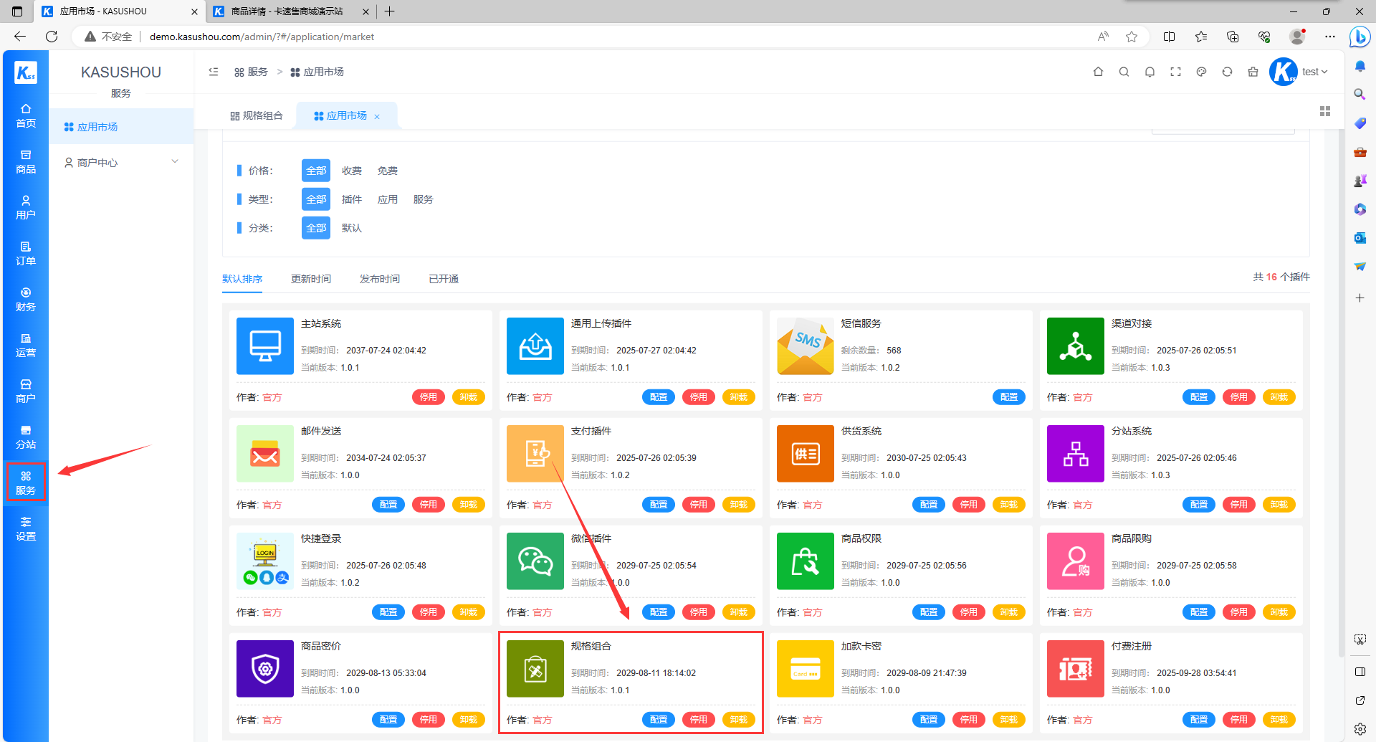Open the 用户 users sidebar item

pos(26,207)
